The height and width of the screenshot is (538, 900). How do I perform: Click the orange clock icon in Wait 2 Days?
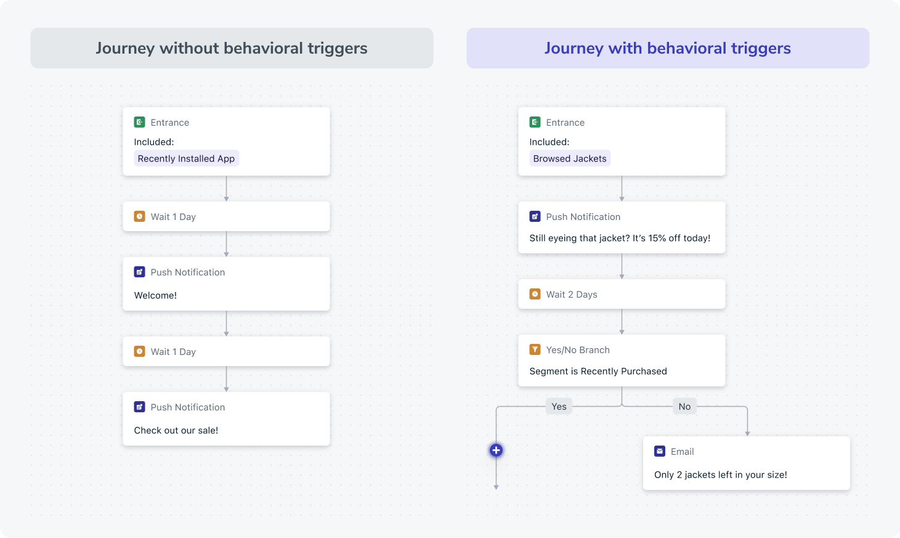535,295
